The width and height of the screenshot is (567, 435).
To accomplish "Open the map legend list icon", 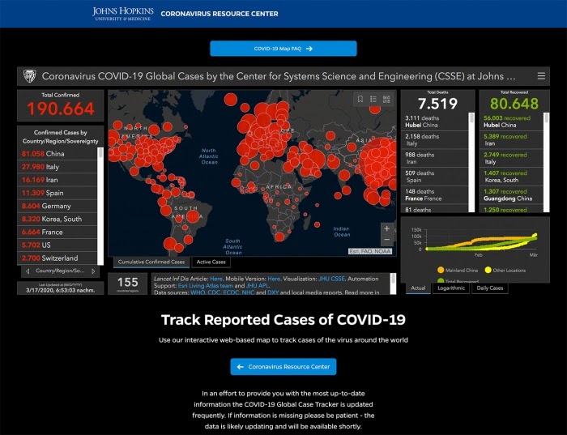I will tap(373, 99).
